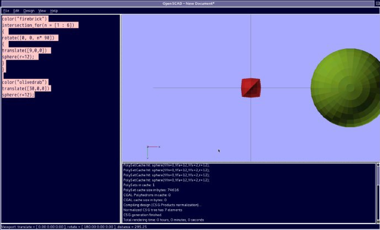Image resolution: width=380 pixels, height=230 pixels.
Task: Click the console scrollbar down arrow
Action: coord(378,222)
